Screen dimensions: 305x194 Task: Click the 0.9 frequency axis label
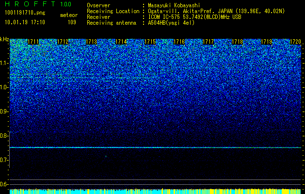click(4, 112)
